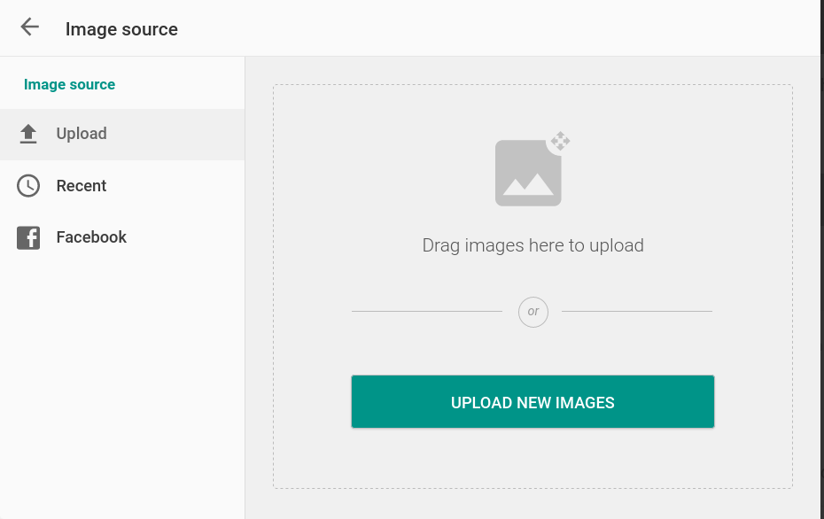
Task: Click the Facebook logo icon
Action: pyautogui.click(x=28, y=237)
